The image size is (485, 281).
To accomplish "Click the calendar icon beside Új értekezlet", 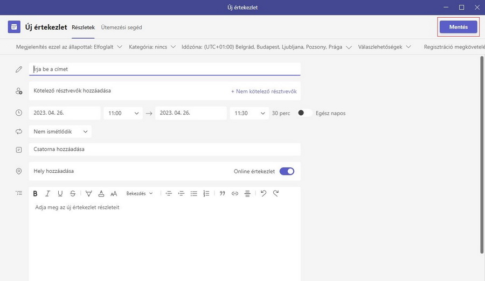I will tap(14, 27).
